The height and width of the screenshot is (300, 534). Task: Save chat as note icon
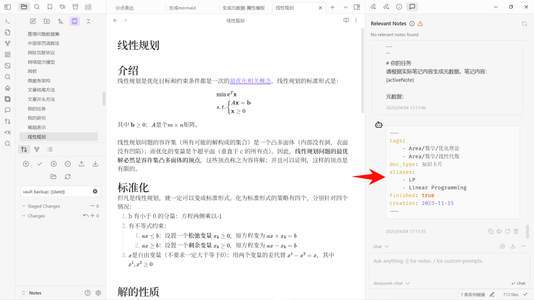(x=513, y=246)
